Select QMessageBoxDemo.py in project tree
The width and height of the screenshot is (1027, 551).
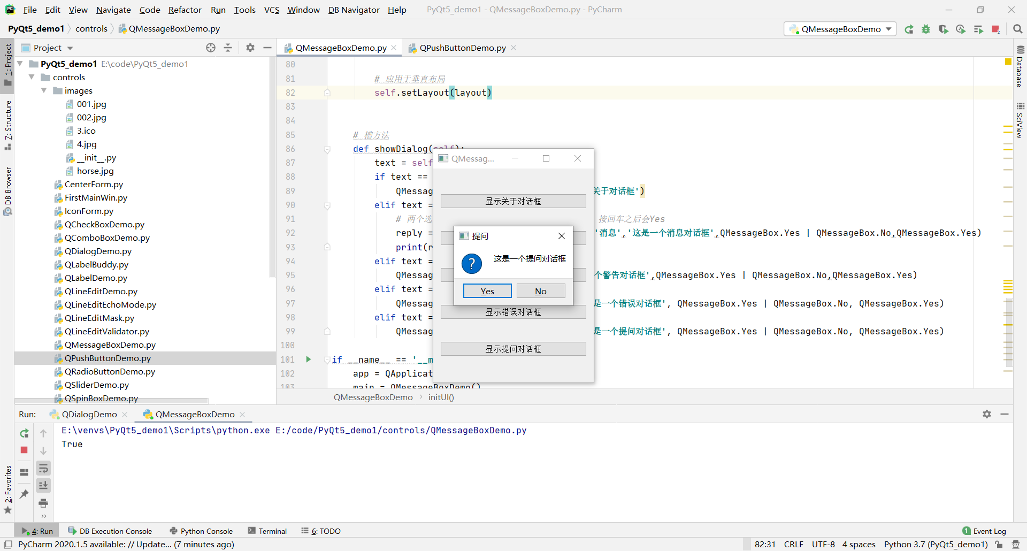click(110, 345)
